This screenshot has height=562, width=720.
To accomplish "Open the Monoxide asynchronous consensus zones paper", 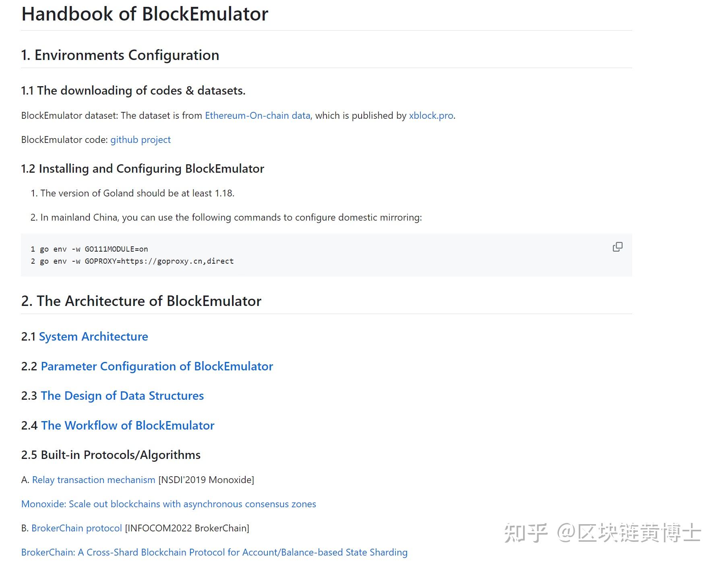I will tap(169, 504).
